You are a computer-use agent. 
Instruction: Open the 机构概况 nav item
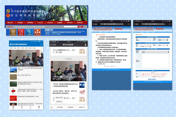[x=20, y=23]
